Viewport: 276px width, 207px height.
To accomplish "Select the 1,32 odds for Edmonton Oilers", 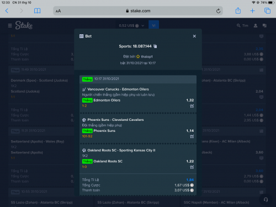I will pyautogui.click(x=190, y=100).
